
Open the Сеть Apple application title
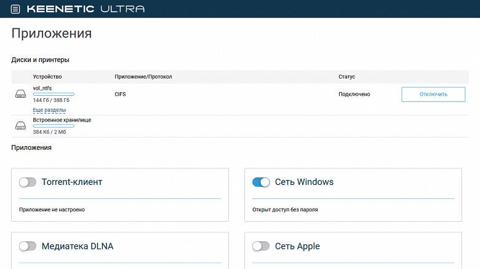(297, 246)
